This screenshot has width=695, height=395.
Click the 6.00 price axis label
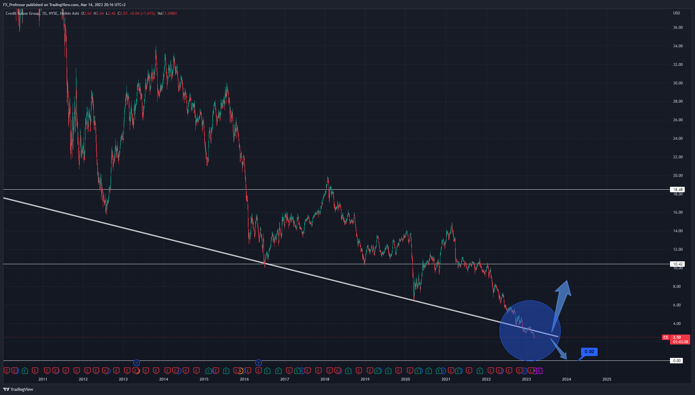click(x=677, y=305)
